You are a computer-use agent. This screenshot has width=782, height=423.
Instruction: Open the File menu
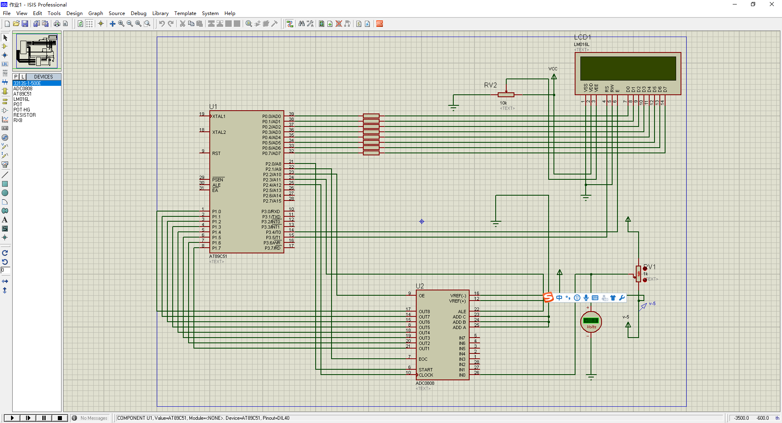[x=7, y=13]
